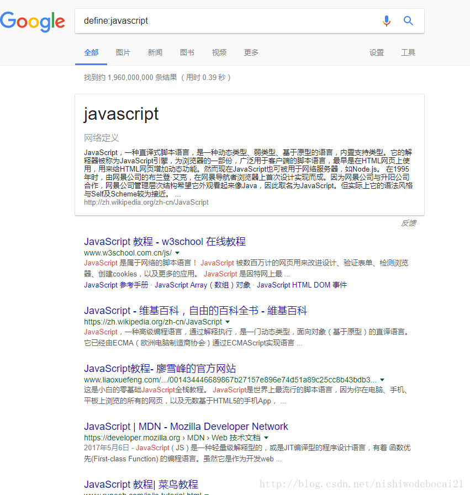Select the 全部 tab
The width and height of the screenshot is (470, 495).
click(91, 52)
